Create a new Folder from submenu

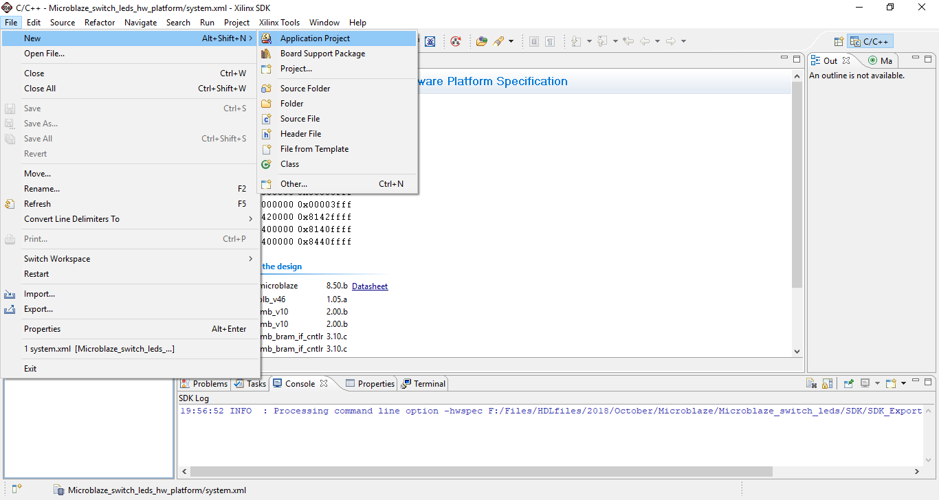coord(337,104)
